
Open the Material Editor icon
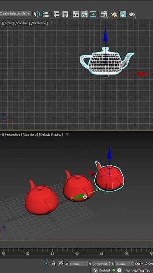(x=104, y=14)
